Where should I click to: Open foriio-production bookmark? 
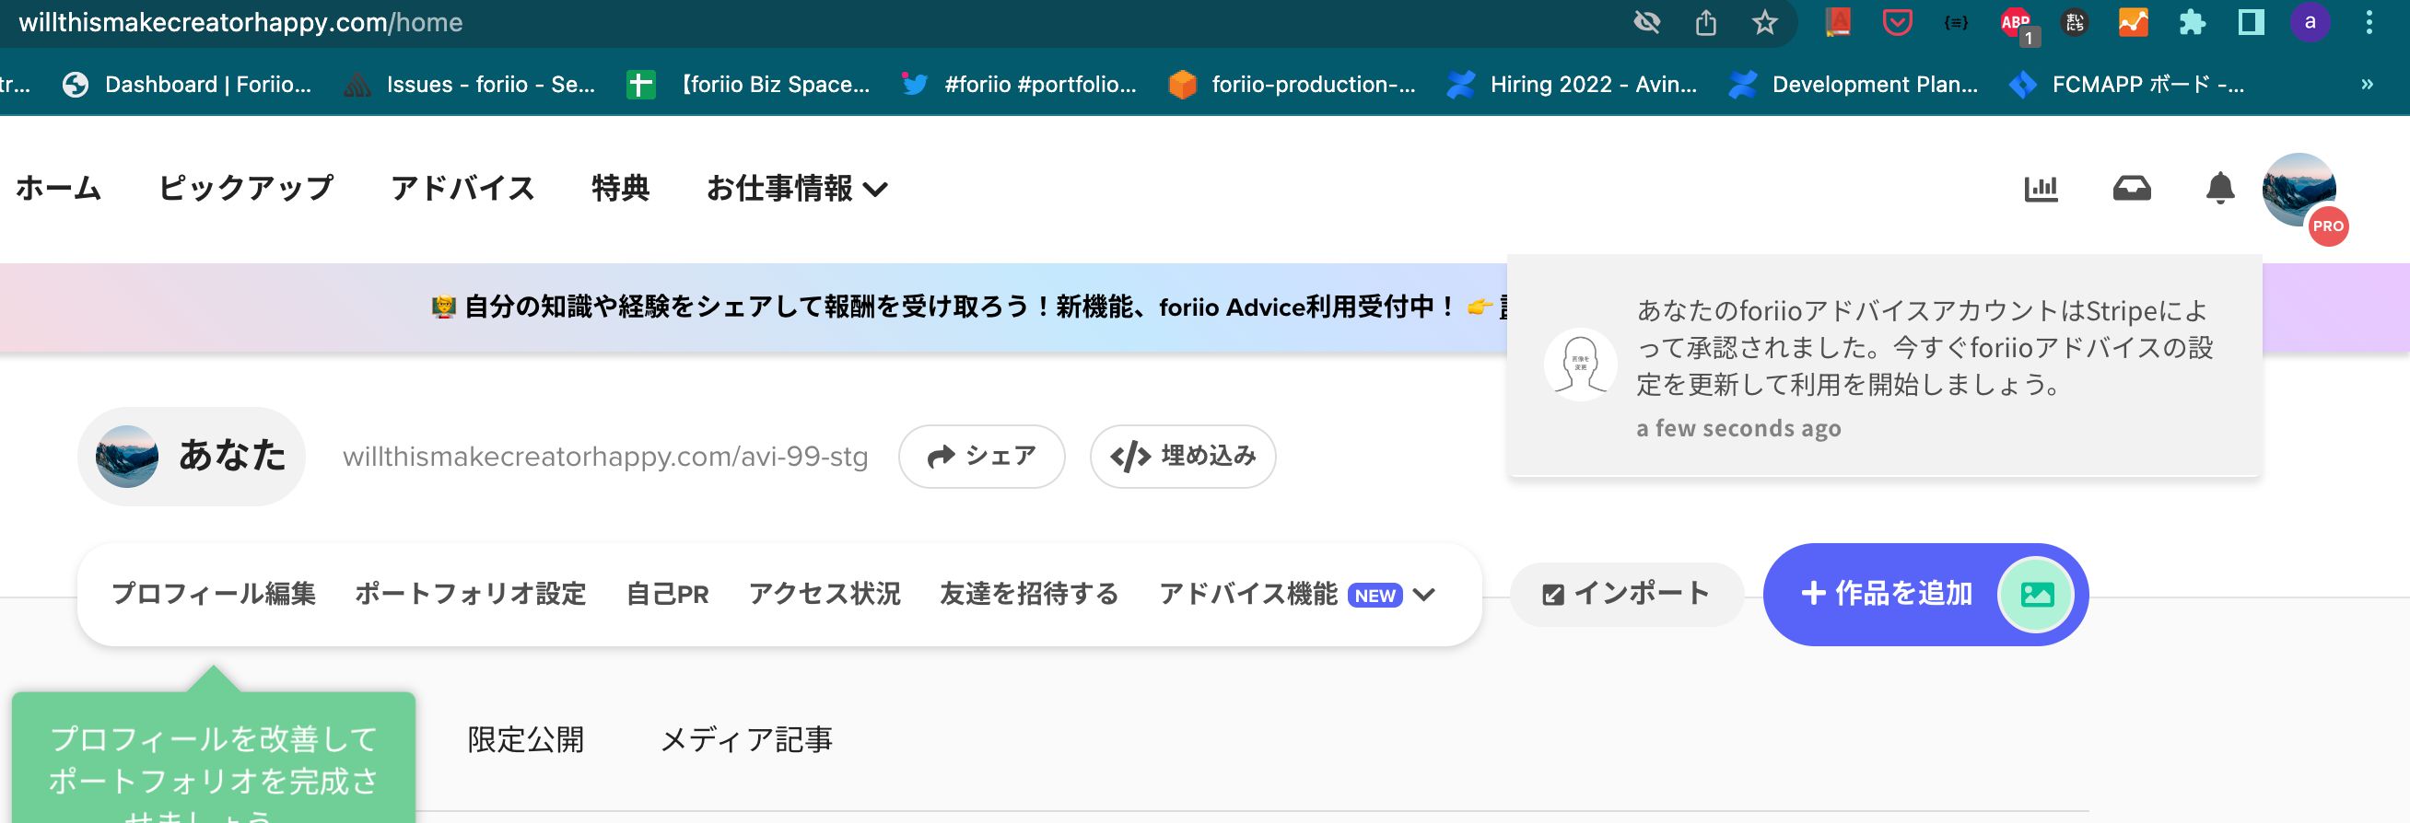[x=1292, y=84]
